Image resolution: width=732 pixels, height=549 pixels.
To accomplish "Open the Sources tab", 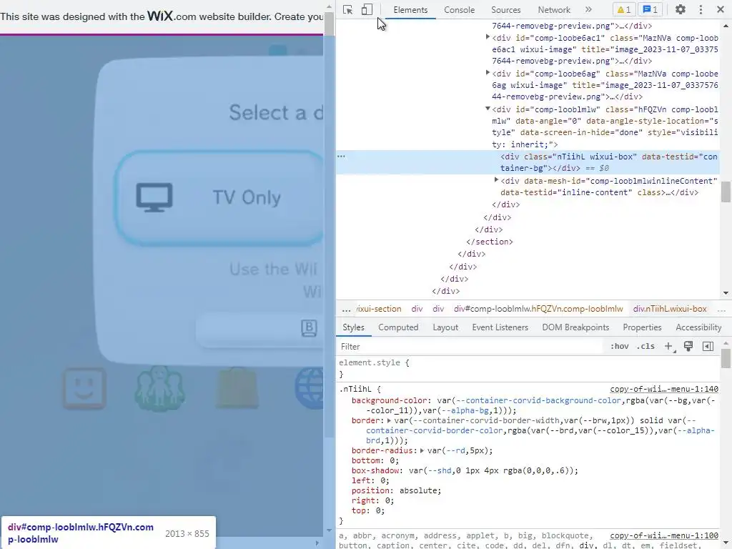I will [x=505, y=10].
